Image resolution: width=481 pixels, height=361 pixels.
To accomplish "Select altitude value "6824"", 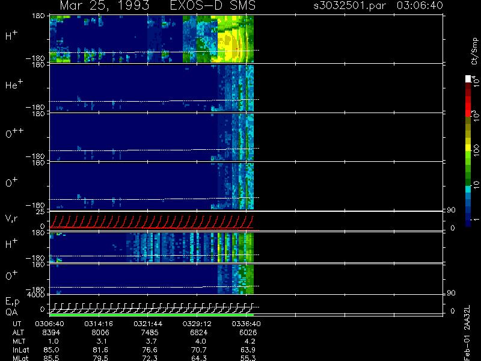I will 199,333.
